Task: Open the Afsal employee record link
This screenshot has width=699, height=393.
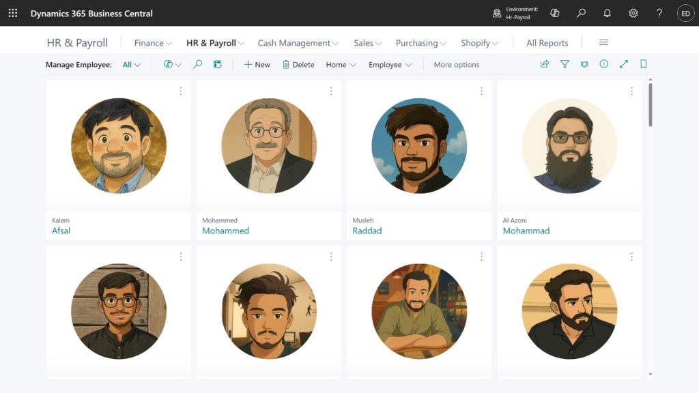Action: pyautogui.click(x=61, y=231)
